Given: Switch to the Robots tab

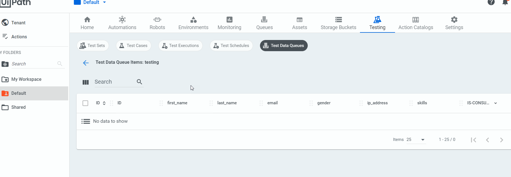Looking at the screenshot, I should tap(157, 23).
